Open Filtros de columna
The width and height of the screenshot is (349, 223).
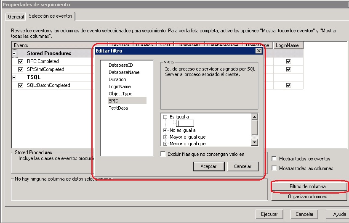[x=309, y=186]
